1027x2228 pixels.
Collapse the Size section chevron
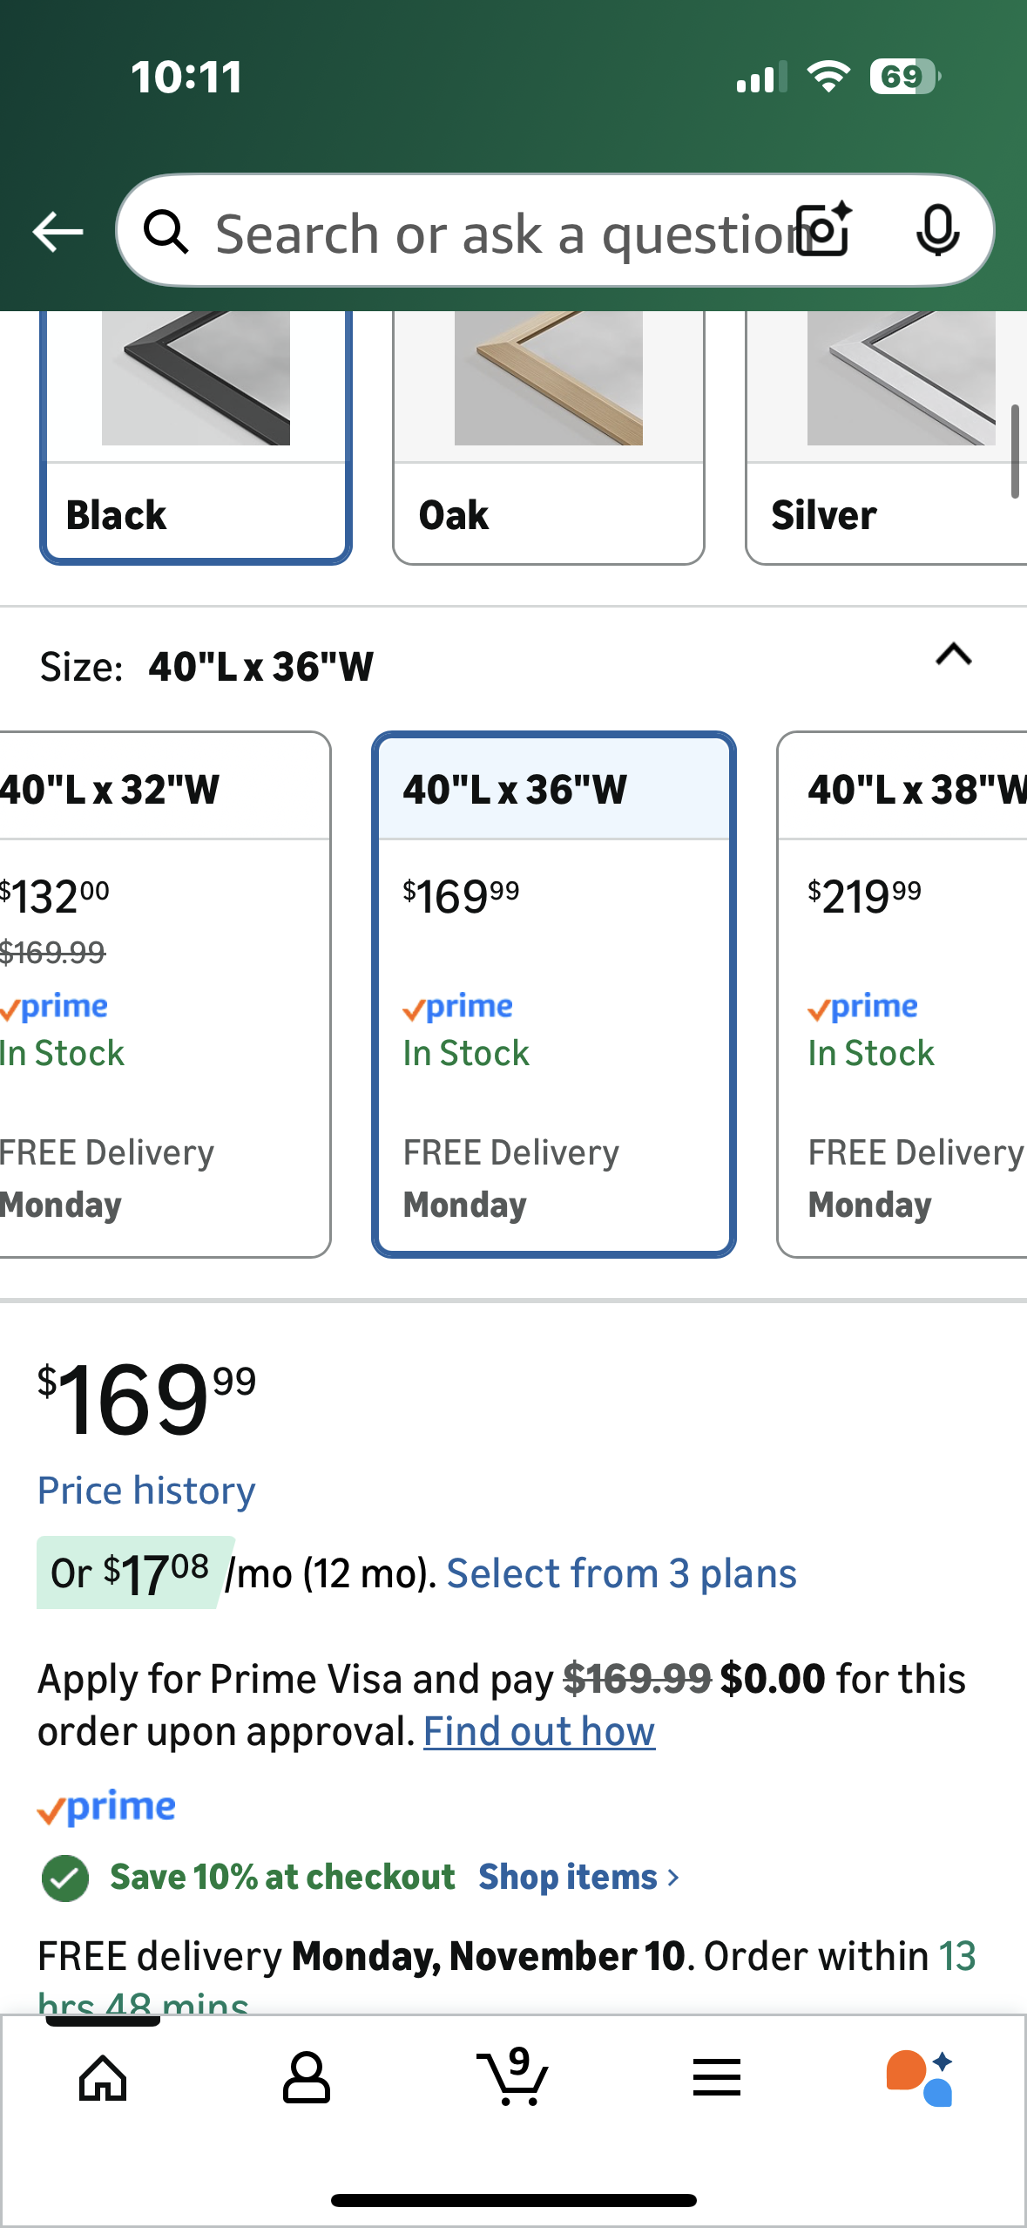point(953,655)
